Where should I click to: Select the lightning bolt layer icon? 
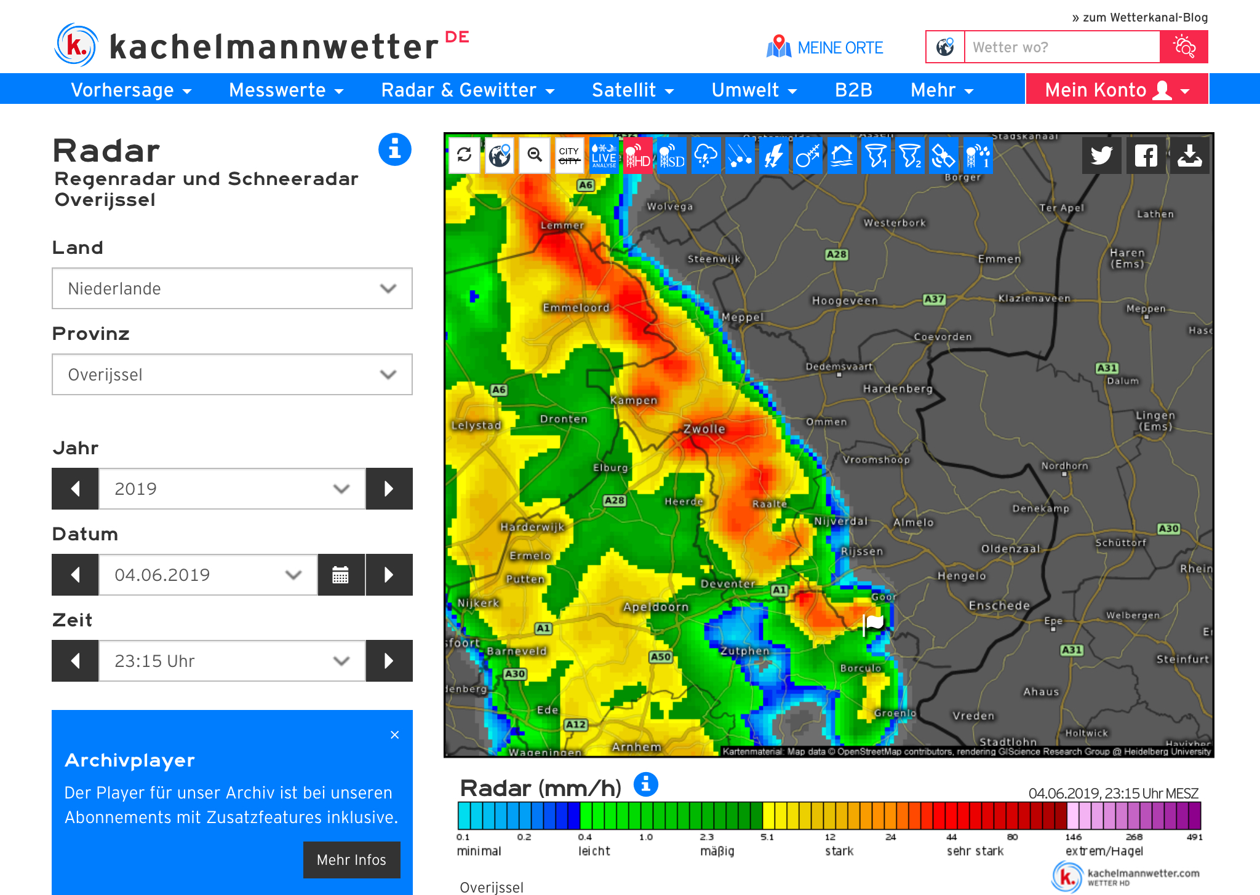(x=773, y=155)
